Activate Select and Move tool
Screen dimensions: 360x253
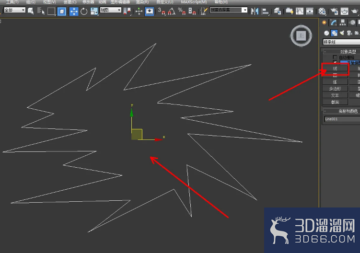tap(74, 11)
